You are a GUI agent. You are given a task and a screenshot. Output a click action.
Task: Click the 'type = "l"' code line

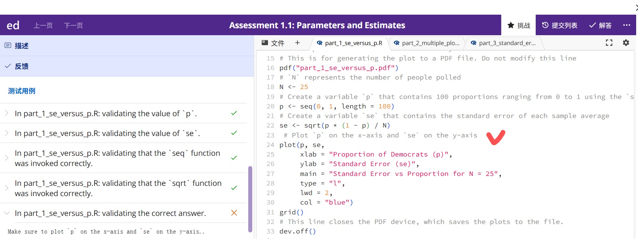pos(322,183)
